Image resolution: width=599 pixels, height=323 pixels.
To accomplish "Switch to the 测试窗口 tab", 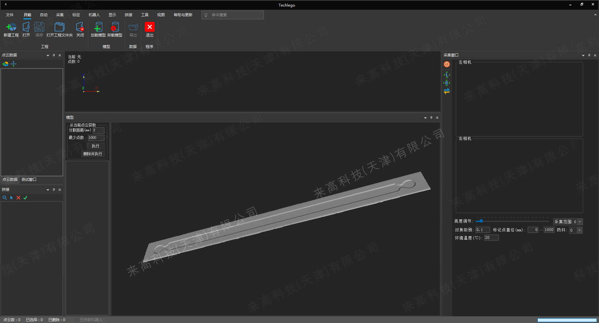I will coord(29,180).
